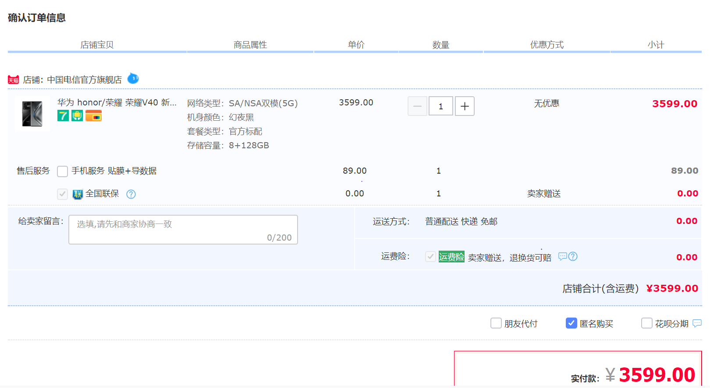Viewport: 710px width, 388px height.
Task: Click the 无优惠 discount text
Action: click(x=547, y=103)
